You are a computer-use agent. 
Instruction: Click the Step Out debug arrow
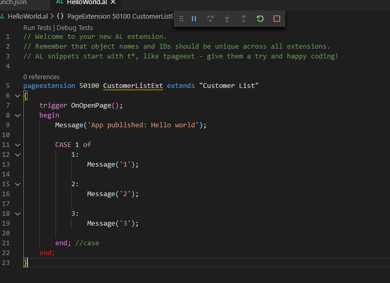(244, 19)
